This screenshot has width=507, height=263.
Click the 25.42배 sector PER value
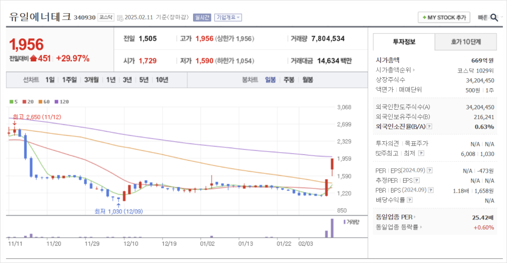pyautogui.click(x=483, y=217)
